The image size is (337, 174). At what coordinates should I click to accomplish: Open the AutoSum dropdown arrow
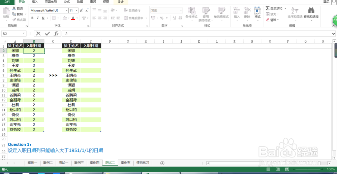tap(285, 8)
